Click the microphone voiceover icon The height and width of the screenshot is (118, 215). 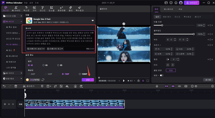157,86
